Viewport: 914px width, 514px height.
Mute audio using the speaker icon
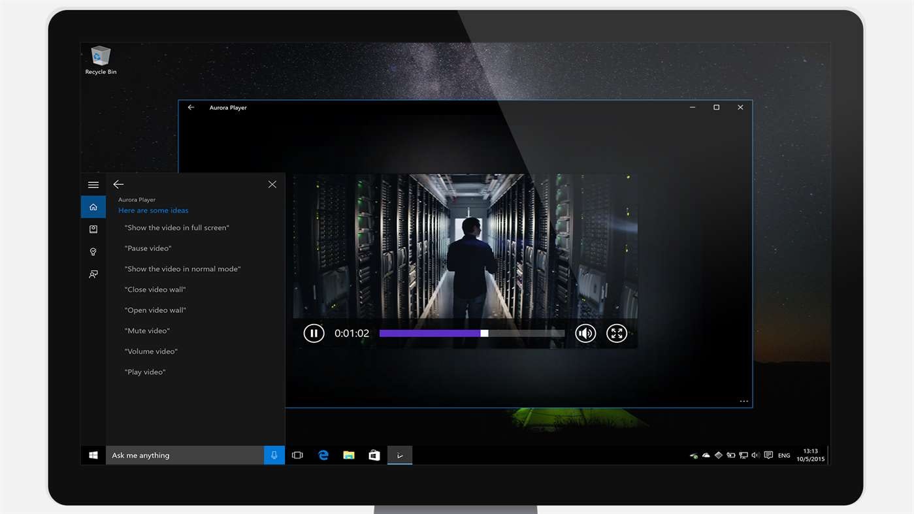(585, 333)
